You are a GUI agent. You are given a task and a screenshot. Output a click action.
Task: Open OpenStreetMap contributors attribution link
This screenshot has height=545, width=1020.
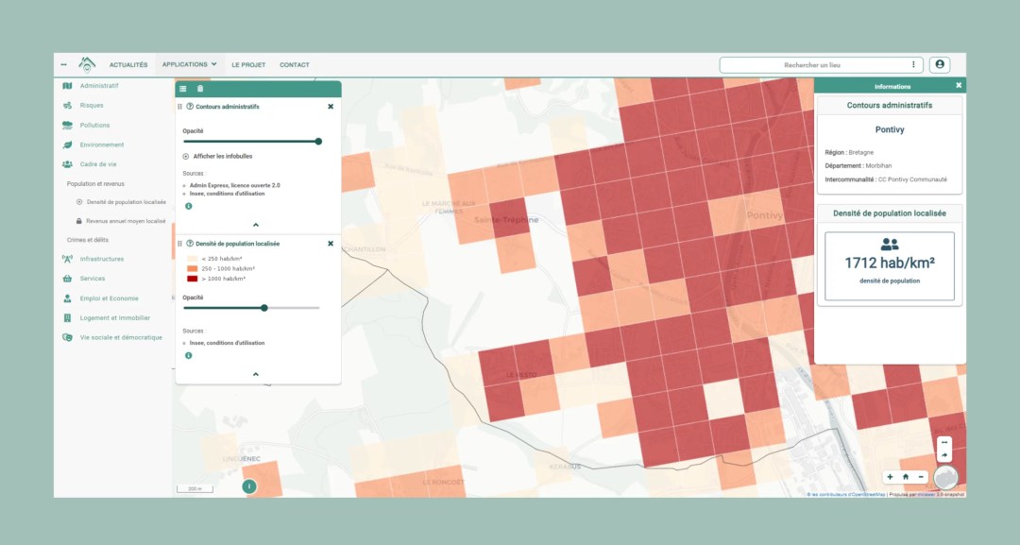(846, 495)
